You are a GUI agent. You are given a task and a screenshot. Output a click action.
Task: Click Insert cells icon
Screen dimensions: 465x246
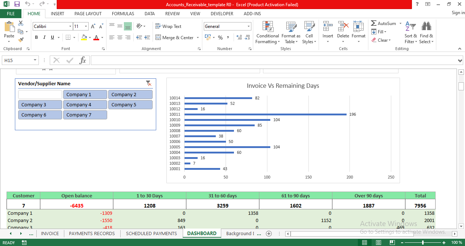(x=328, y=26)
